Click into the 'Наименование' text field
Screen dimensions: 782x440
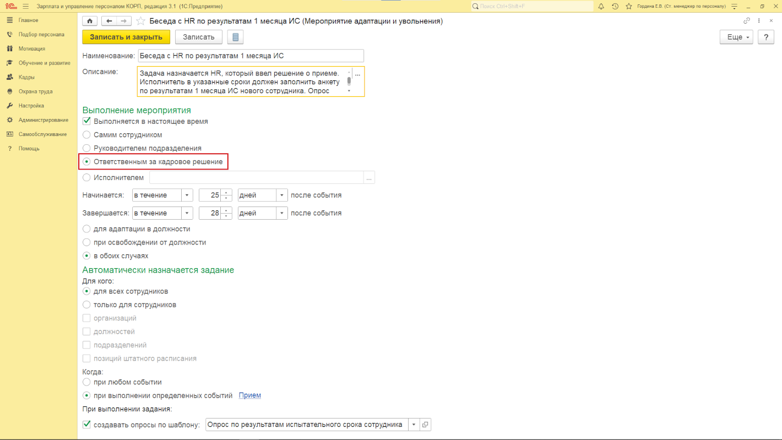(x=251, y=56)
